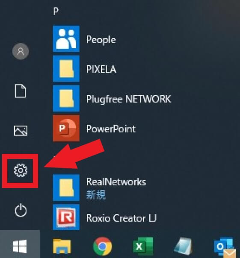Click the letter P section header
This screenshot has width=240, height=258.
(56, 12)
